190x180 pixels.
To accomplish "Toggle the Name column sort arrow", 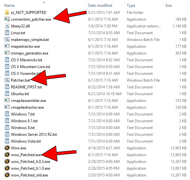I will [x=44, y=2].
